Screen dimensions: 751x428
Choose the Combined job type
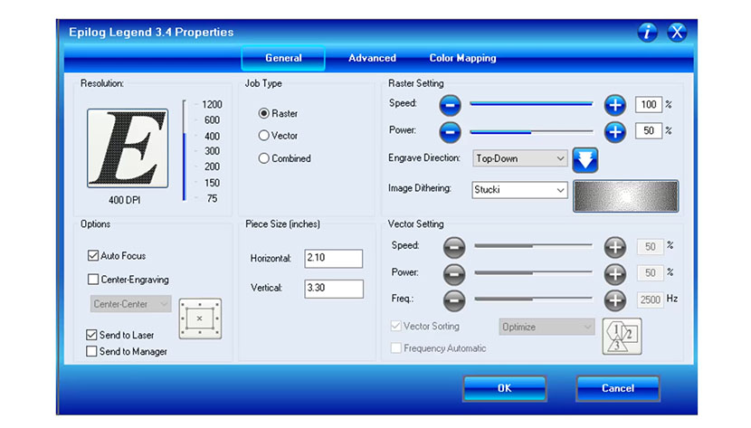[264, 158]
